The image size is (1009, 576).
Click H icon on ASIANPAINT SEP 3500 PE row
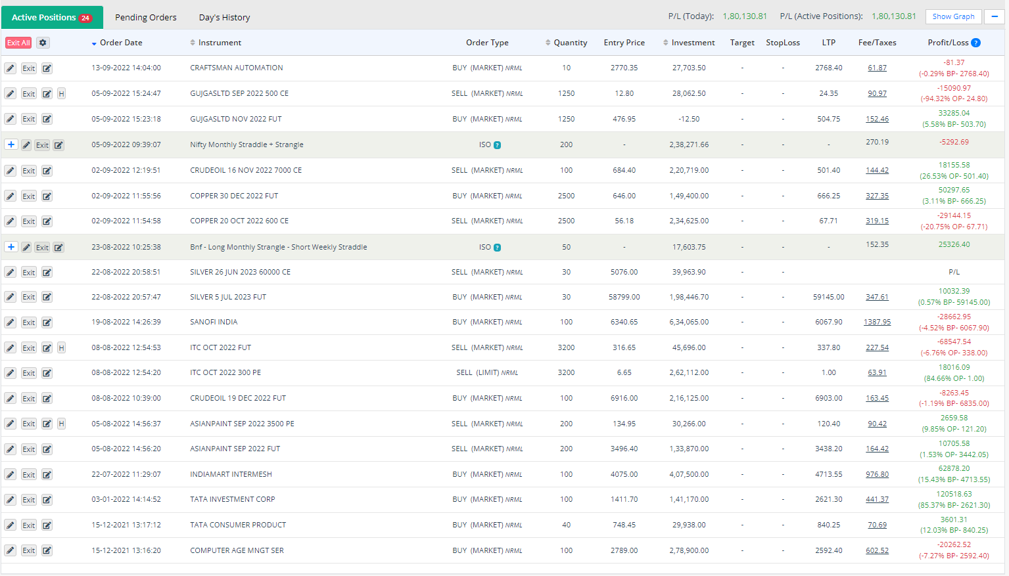click(x=61, y=424)
